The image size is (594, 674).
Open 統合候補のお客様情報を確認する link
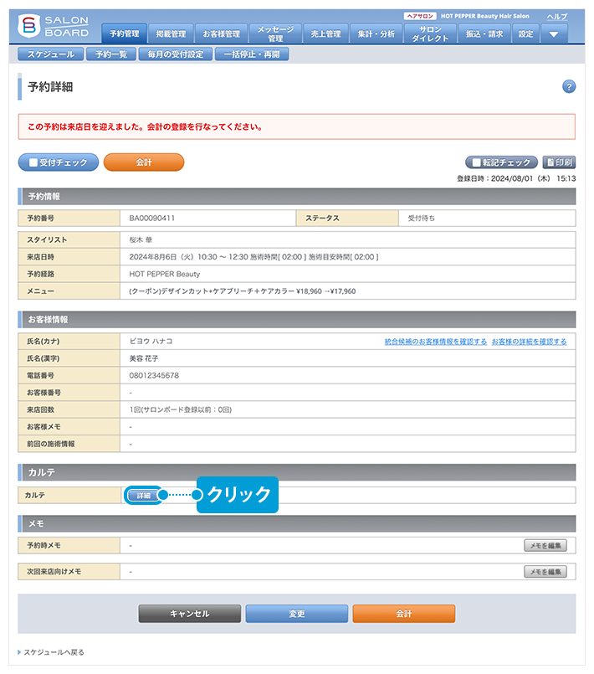436,342
